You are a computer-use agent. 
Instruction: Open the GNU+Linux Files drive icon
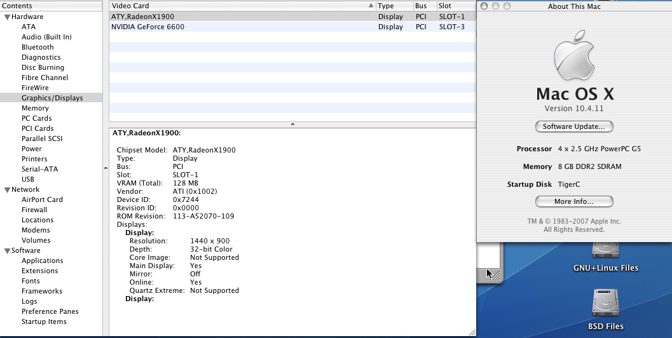pos(606,249)
